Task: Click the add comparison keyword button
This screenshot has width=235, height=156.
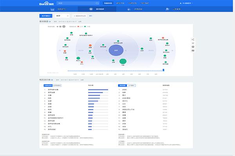Action: pyautogui.click(x=80, y=16)
